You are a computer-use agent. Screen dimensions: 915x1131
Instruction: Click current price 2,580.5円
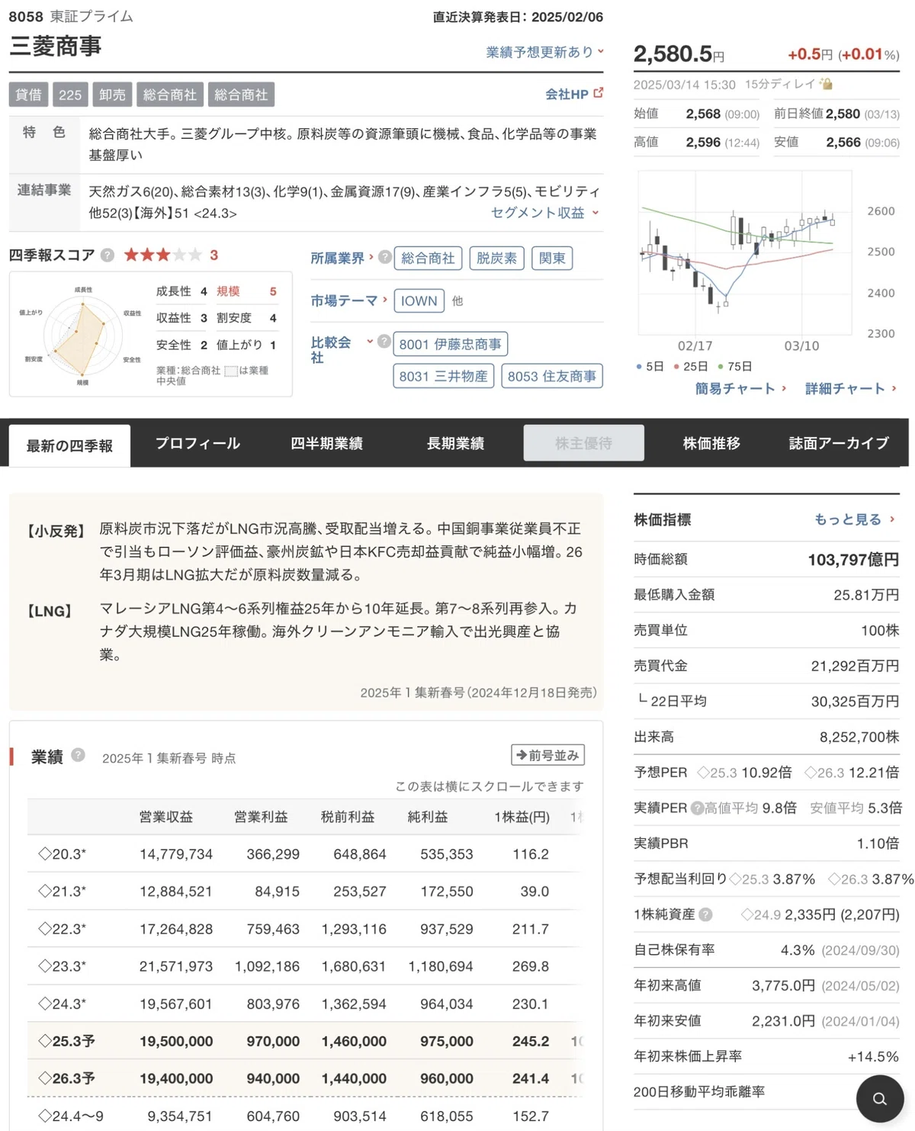click(x=679, y=54)
